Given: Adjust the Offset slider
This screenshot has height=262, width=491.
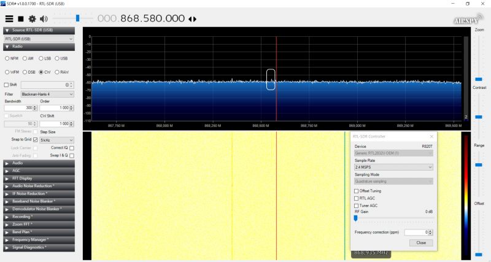Looking at the screenshot, I should pyautogui.click(x=479, y=255).
